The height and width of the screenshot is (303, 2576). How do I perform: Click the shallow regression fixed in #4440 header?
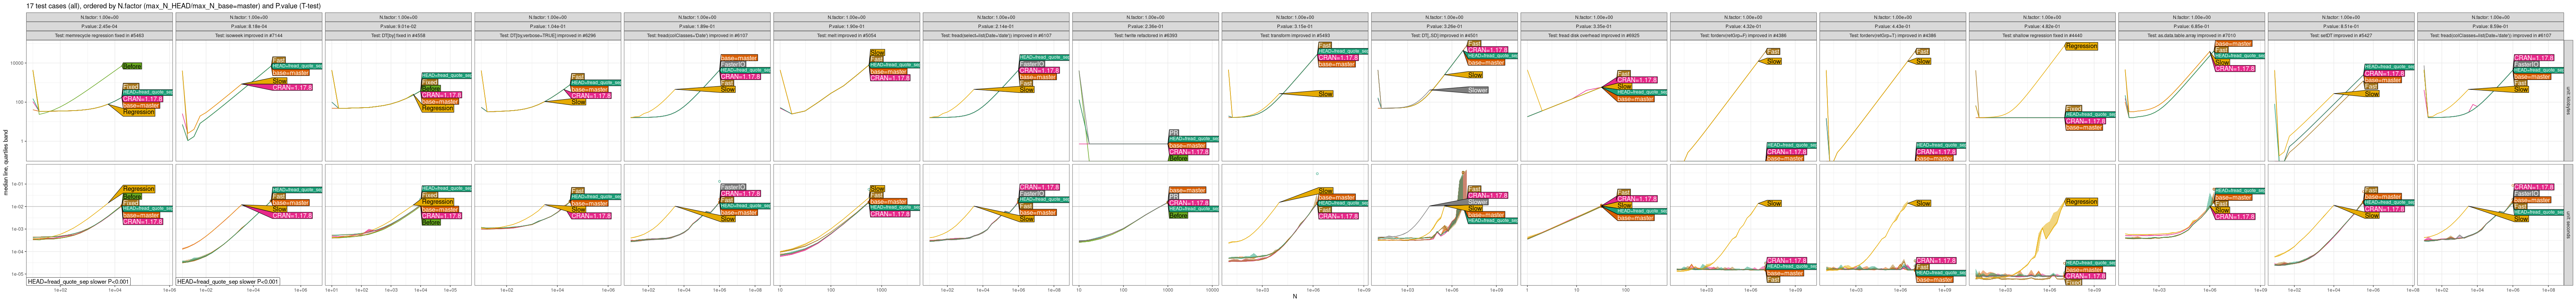pyautogui.click(x=2041, y=35)
